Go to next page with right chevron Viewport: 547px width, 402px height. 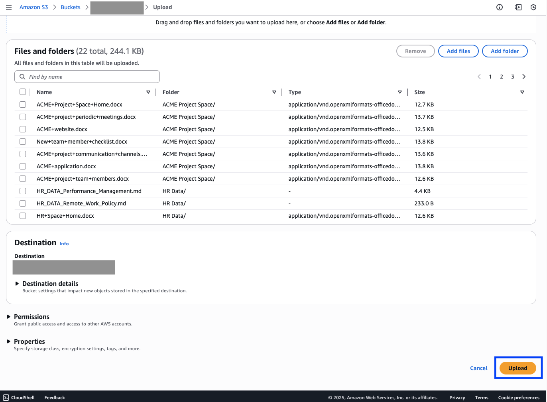point(524,77)
